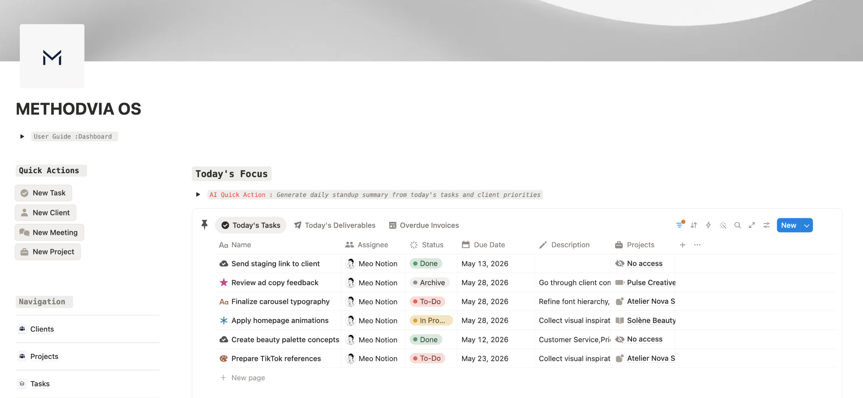Click the METHODVIA OS page title
863x398 pixels.
pos(79,109)
